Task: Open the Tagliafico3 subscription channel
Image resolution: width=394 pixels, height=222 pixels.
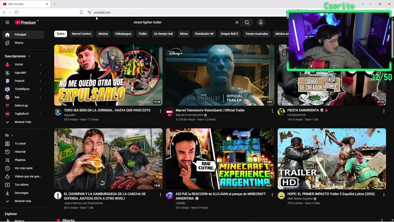Action: pos(23,114)
